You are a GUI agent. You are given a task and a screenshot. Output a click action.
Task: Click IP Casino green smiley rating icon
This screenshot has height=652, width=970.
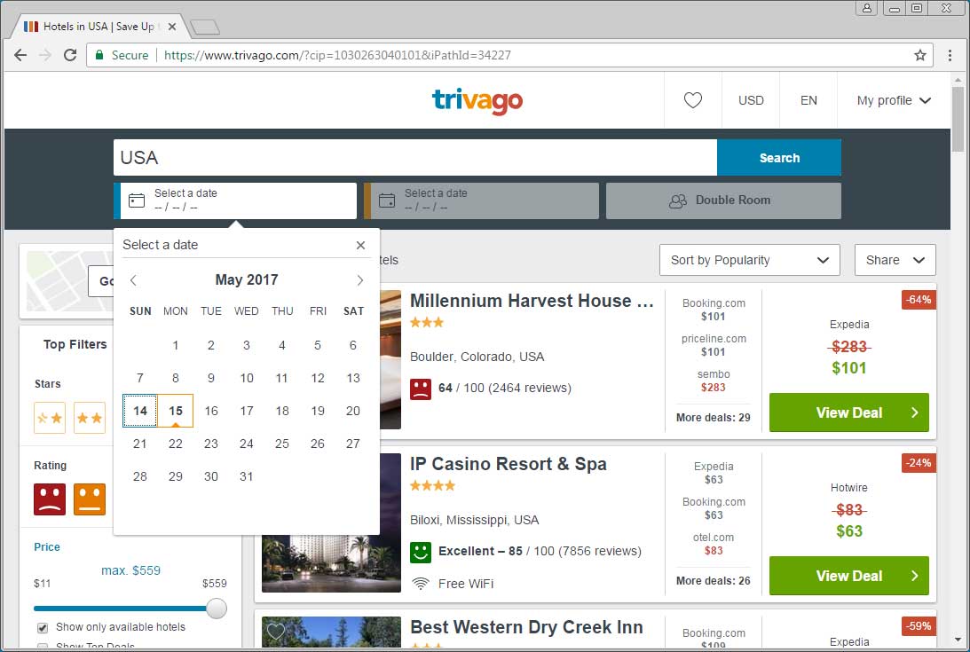tap(421, 552)
